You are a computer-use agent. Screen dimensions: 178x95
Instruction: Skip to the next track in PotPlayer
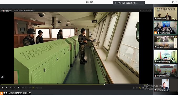pyautogui.click(x=14, y=88)
